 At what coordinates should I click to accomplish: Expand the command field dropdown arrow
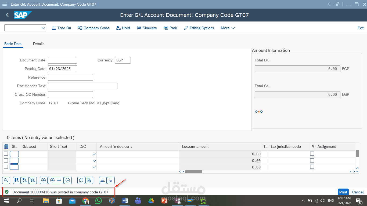coord(43,28)
